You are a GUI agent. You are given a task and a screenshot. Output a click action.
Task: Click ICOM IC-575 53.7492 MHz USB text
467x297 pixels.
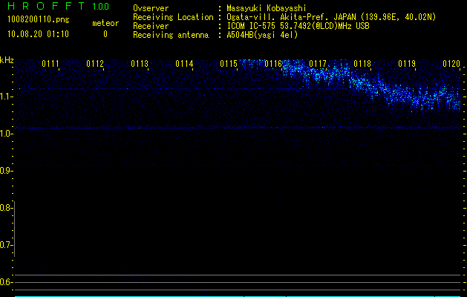(298, 26)
